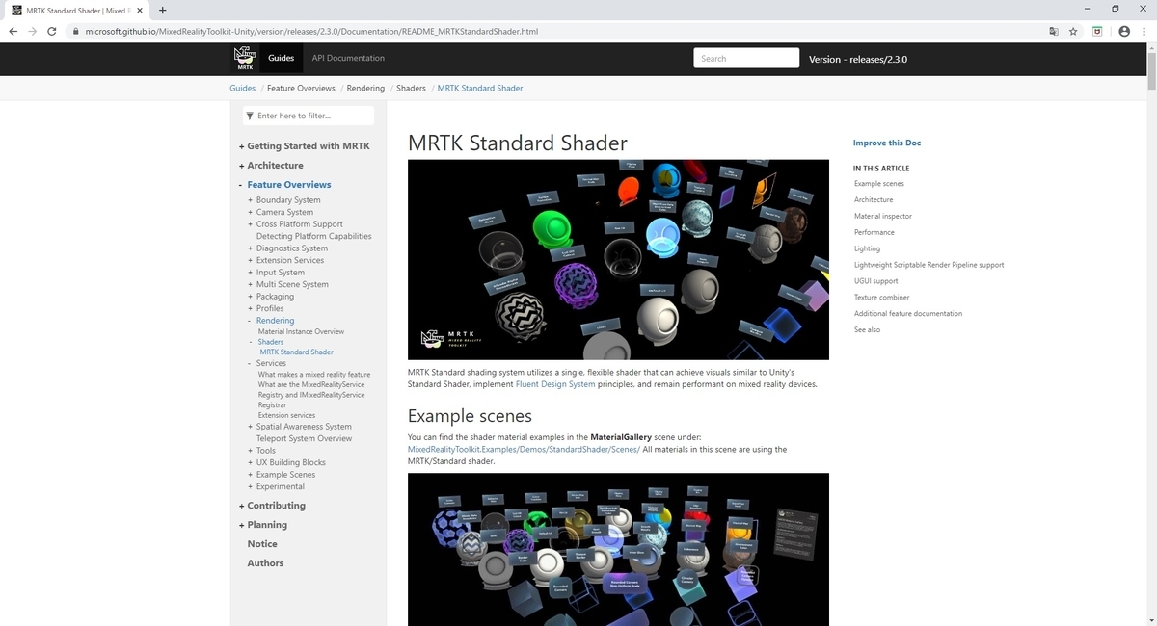Jump to Example scenes in article
The width and height of the screenshot is (1157, 626).
(879, 183)
